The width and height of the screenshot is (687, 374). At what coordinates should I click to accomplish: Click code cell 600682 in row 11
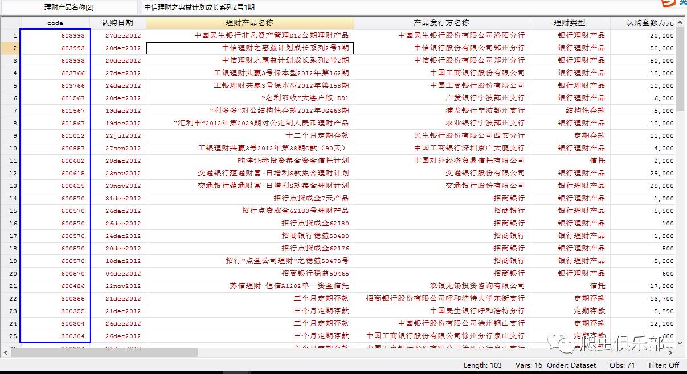[55, 161]
